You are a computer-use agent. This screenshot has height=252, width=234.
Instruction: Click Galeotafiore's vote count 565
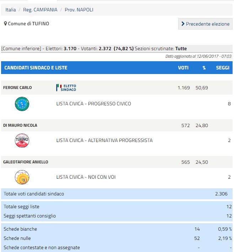186,162
